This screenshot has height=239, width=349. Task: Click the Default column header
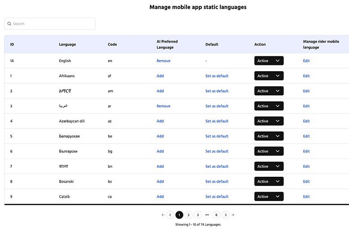[212, 44]
